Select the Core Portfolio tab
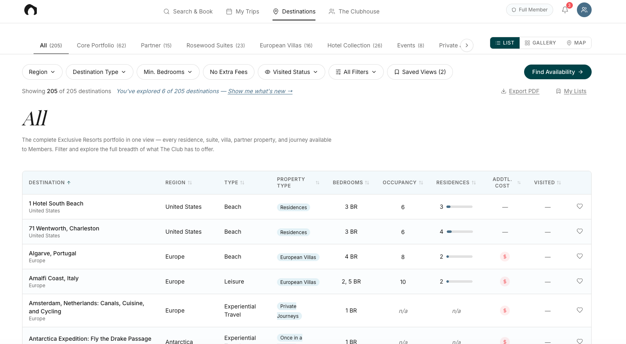The height and width of the screenshot is (344, 626). (x=101, y=45)
